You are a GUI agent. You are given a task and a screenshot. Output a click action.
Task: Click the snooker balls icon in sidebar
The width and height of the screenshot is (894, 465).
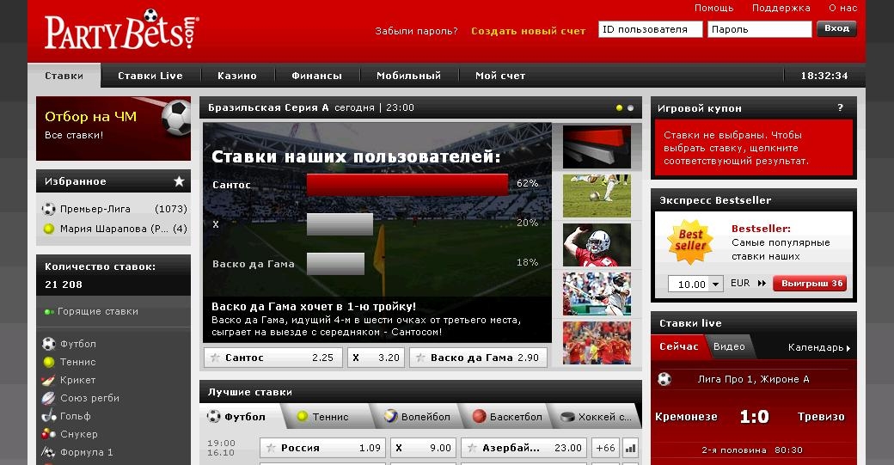click(49, 434)
